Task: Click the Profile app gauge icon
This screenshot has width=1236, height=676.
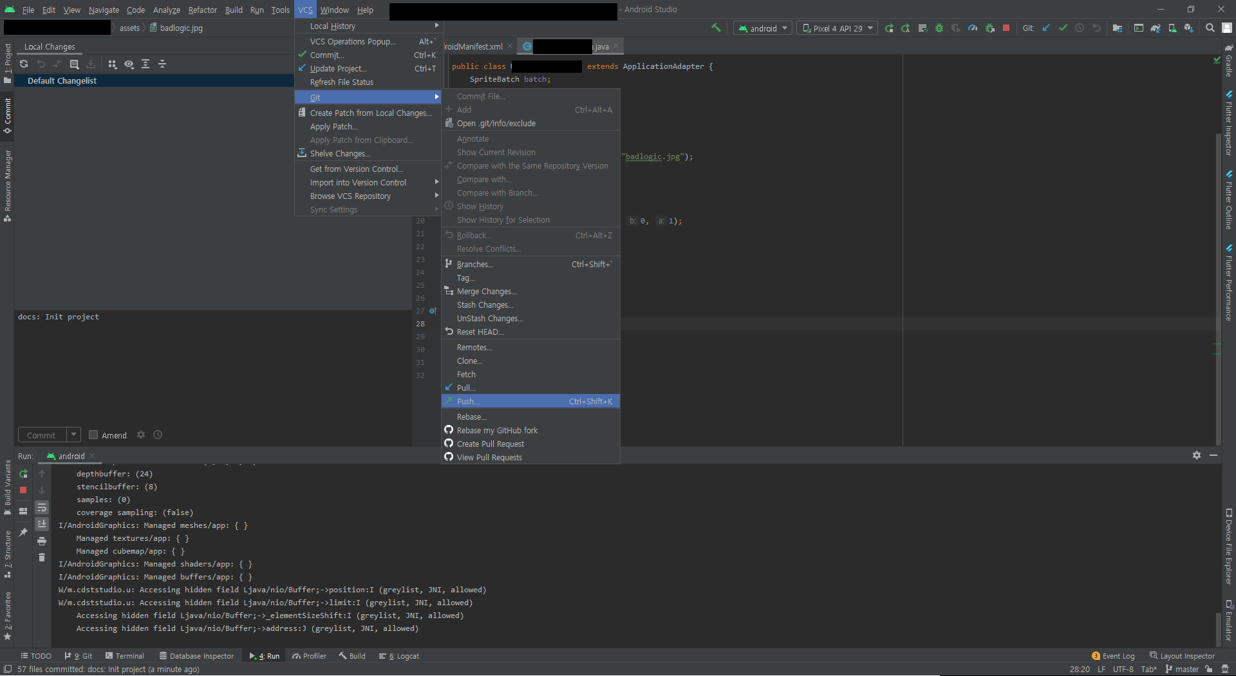Action: point(973,28)
